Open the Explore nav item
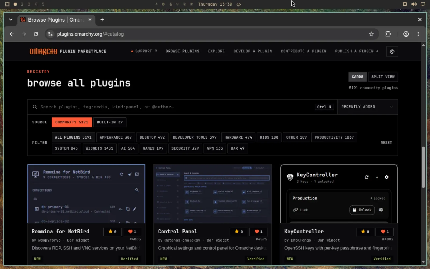This screenshot has width=430, height=269. tap(216, 51)
